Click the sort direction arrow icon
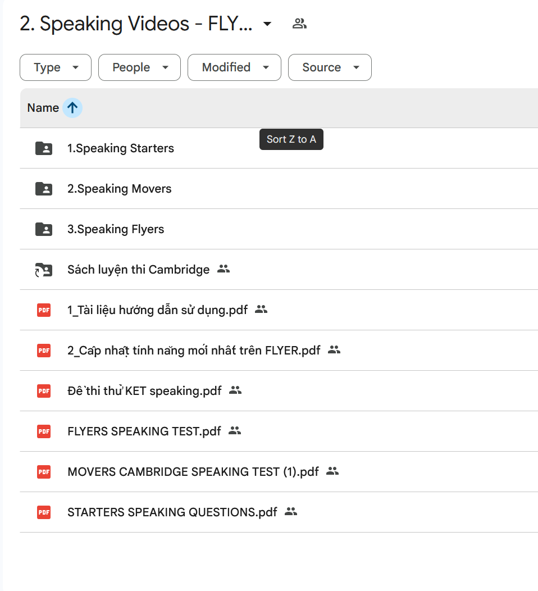 72,108
